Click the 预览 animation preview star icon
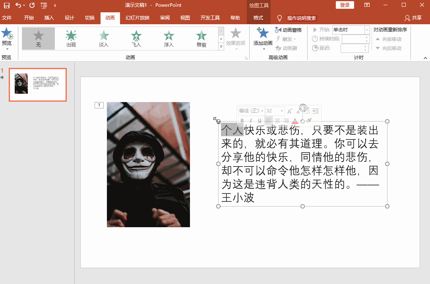 tap(7, 33)
